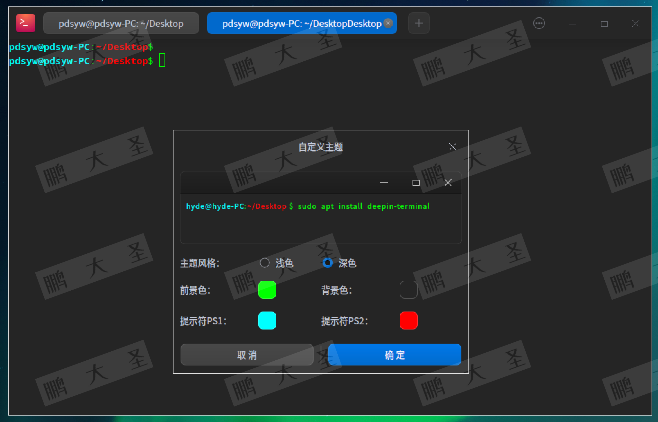Add a new terminal tab with plus

(x=419, y=23)
